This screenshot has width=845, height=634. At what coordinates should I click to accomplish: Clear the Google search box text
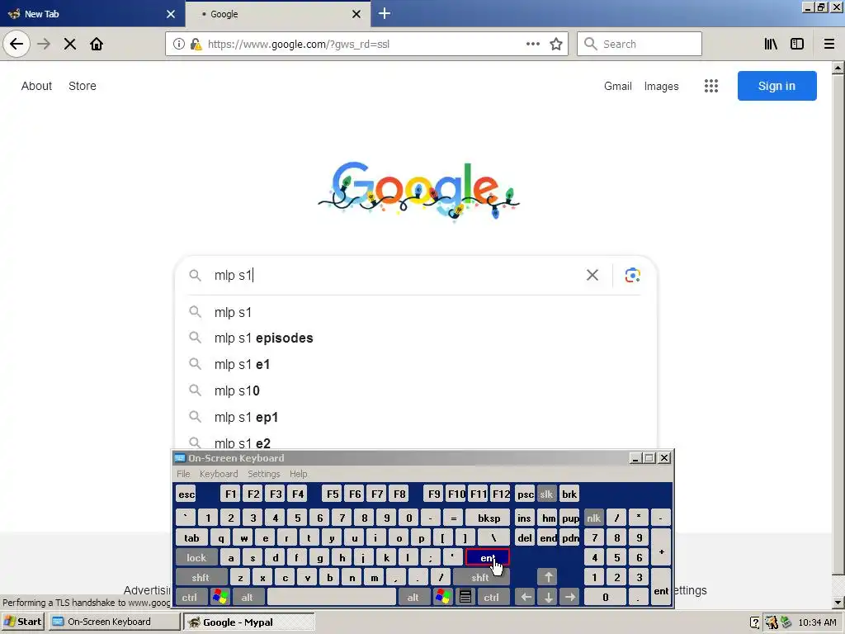pos(592,275)
